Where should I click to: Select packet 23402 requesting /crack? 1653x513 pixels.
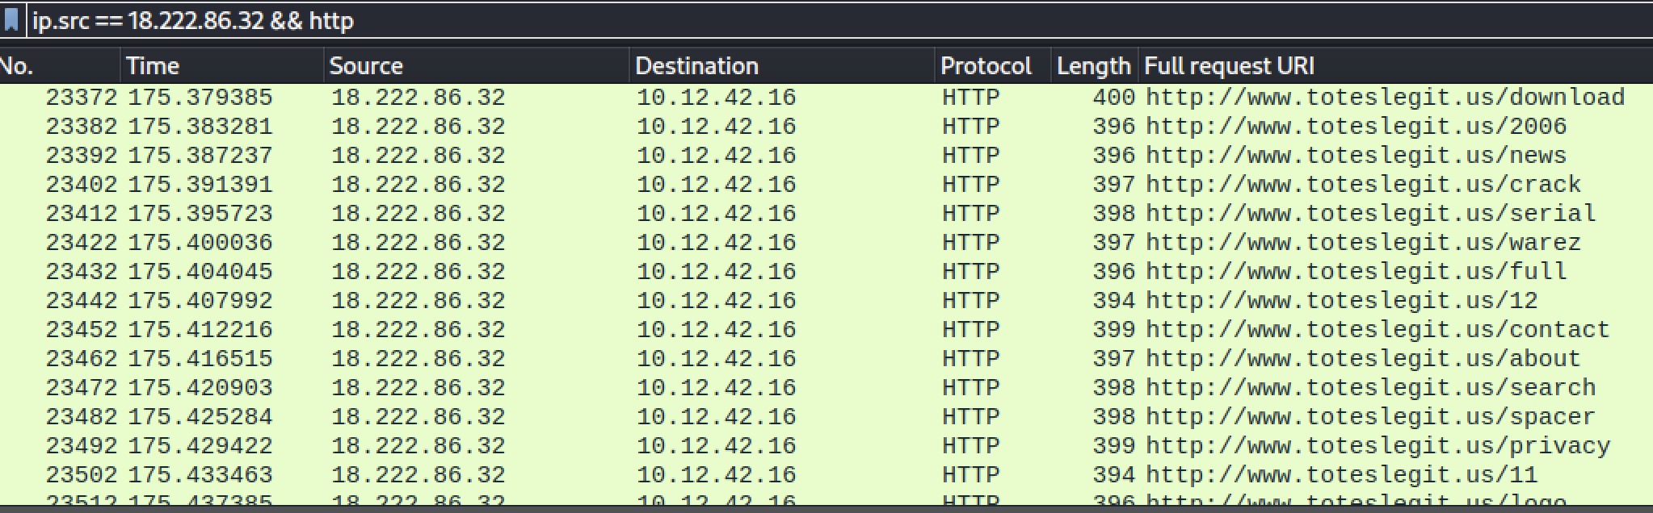(808, 185)
